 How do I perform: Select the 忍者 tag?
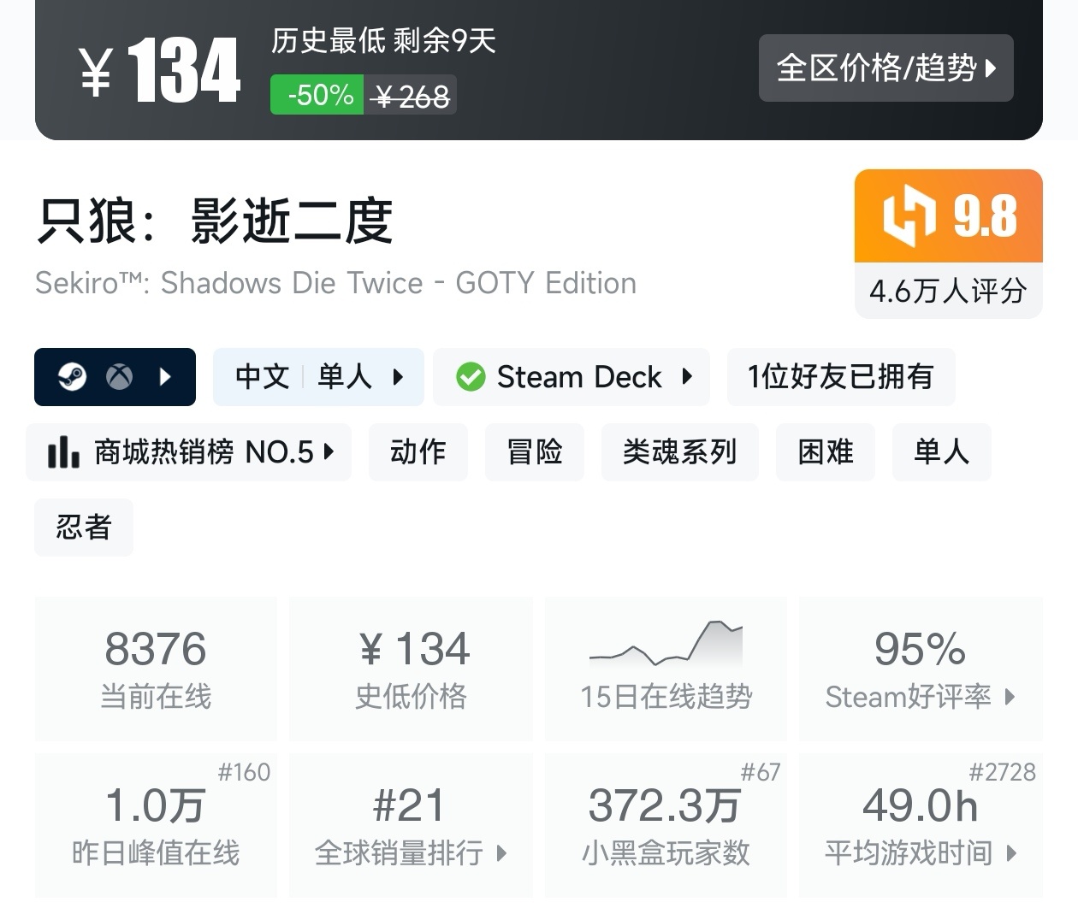(84, 528)
